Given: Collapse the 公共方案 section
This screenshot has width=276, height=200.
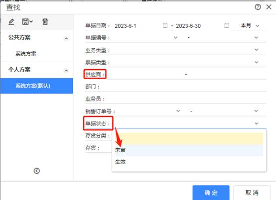Looking at the screenshot, I should [x=66, y=38].
